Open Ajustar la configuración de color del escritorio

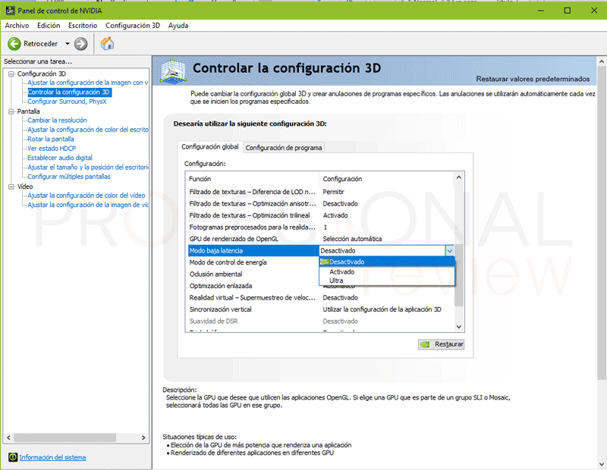(88, 130)
